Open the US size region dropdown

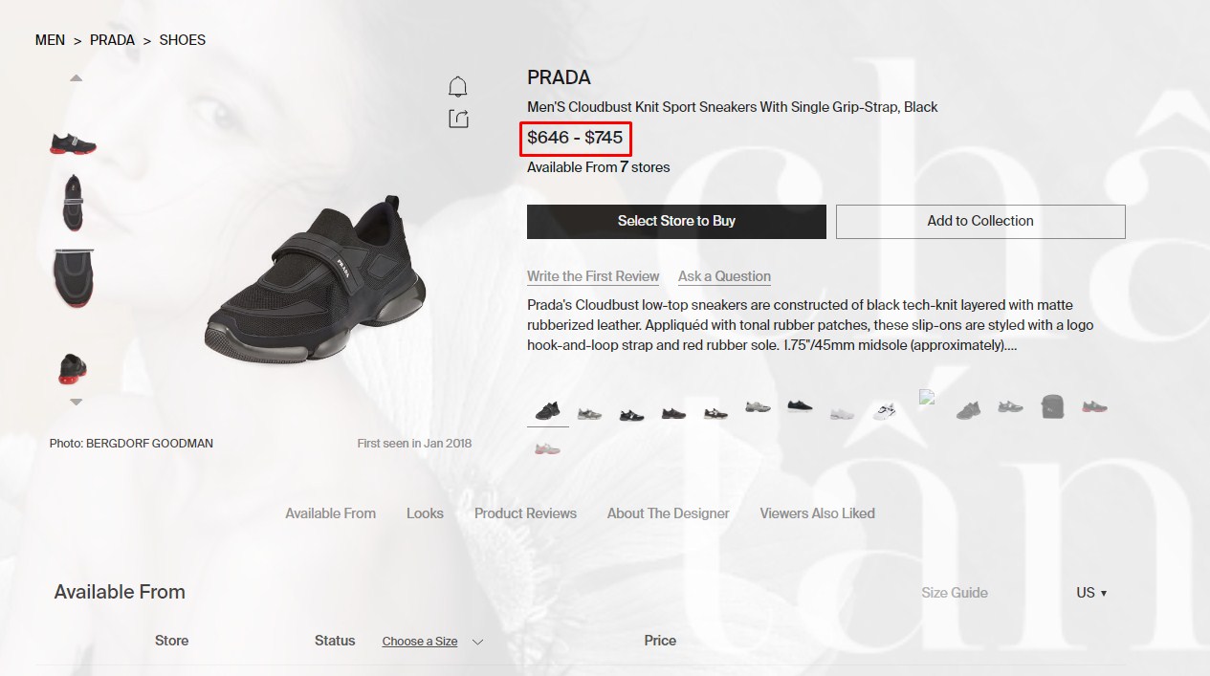1091,593
